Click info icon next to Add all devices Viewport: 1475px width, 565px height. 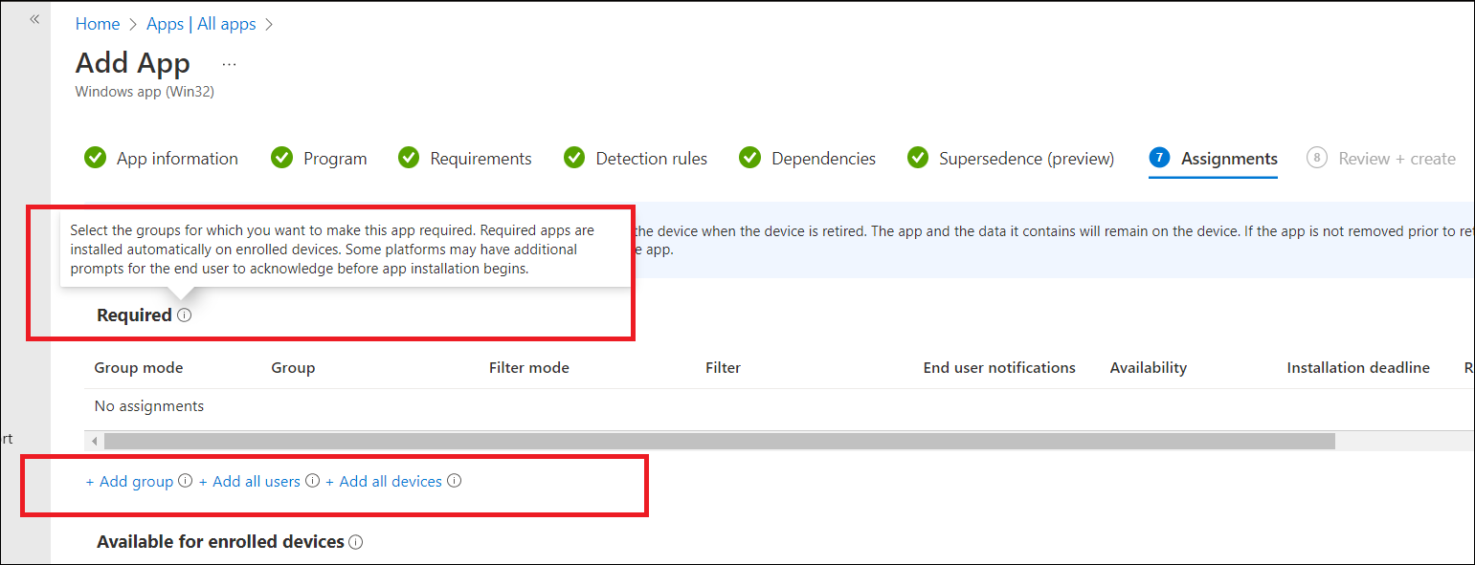point(455,481)
